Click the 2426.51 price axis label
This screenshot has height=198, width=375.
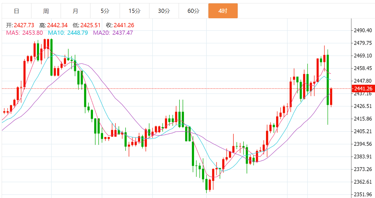[x=363, y=106]
